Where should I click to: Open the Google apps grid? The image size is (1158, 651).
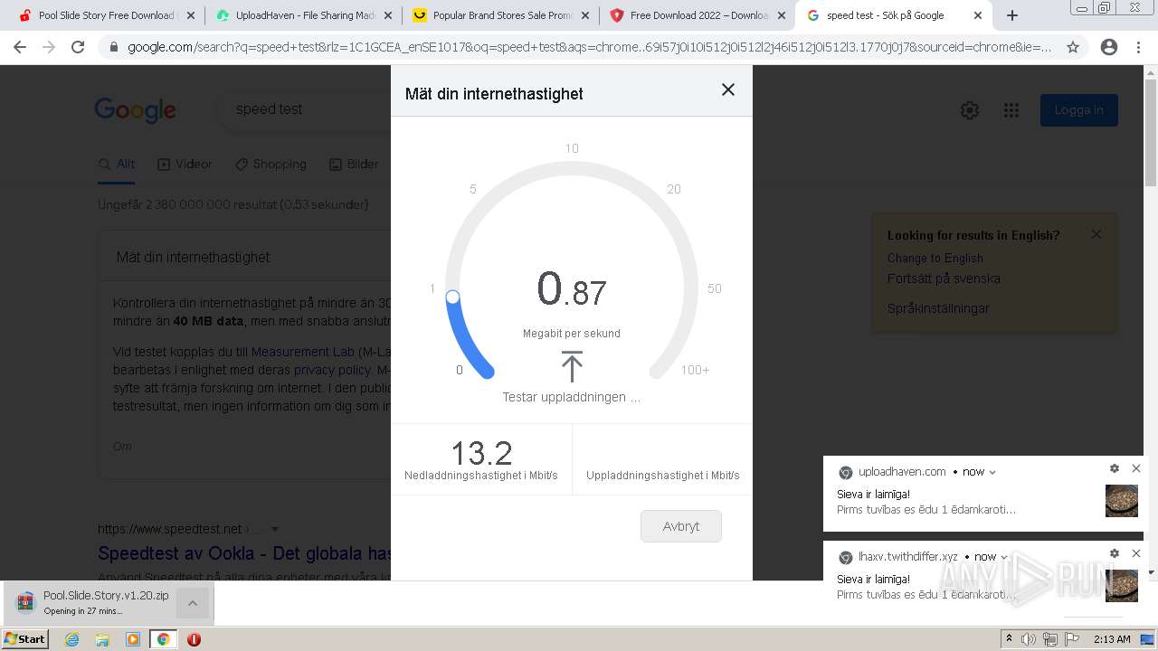[1011, 110]
